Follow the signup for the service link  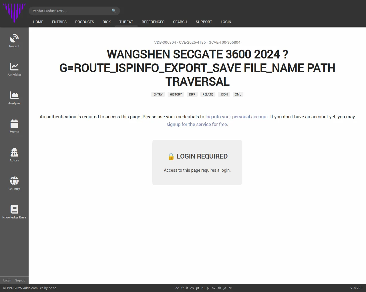pyautogui.click(x=197, y=124)
